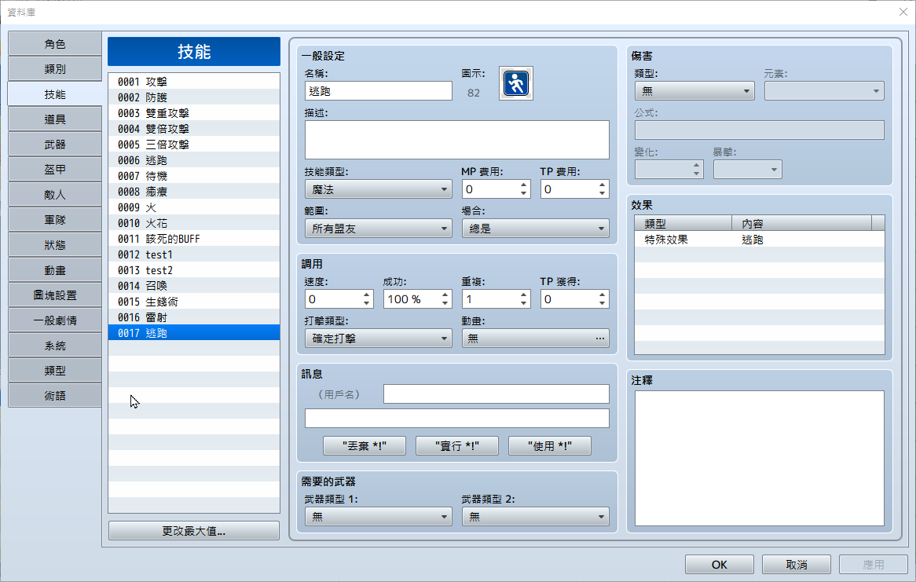Select skill 0002 防護
The height and width of the screenshot is (582, 916).
(x=194, y=97)
